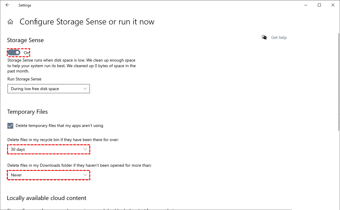Turn off the Storage Sense toggle
Viewport: 340px width, 210px height.
coord(14,52)
